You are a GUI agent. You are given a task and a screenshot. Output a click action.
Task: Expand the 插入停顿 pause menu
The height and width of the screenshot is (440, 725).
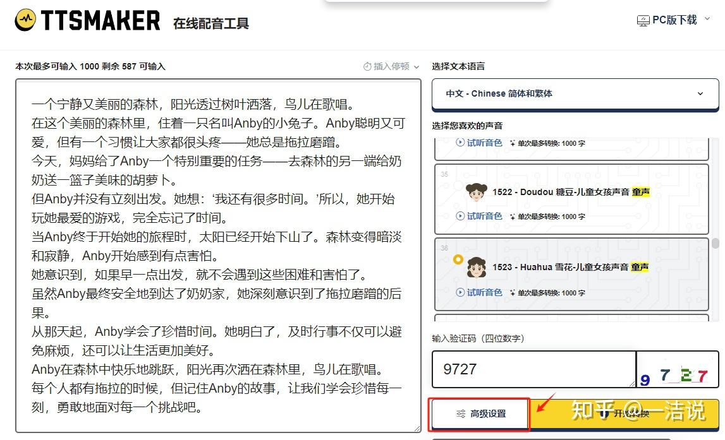point(392,66)
